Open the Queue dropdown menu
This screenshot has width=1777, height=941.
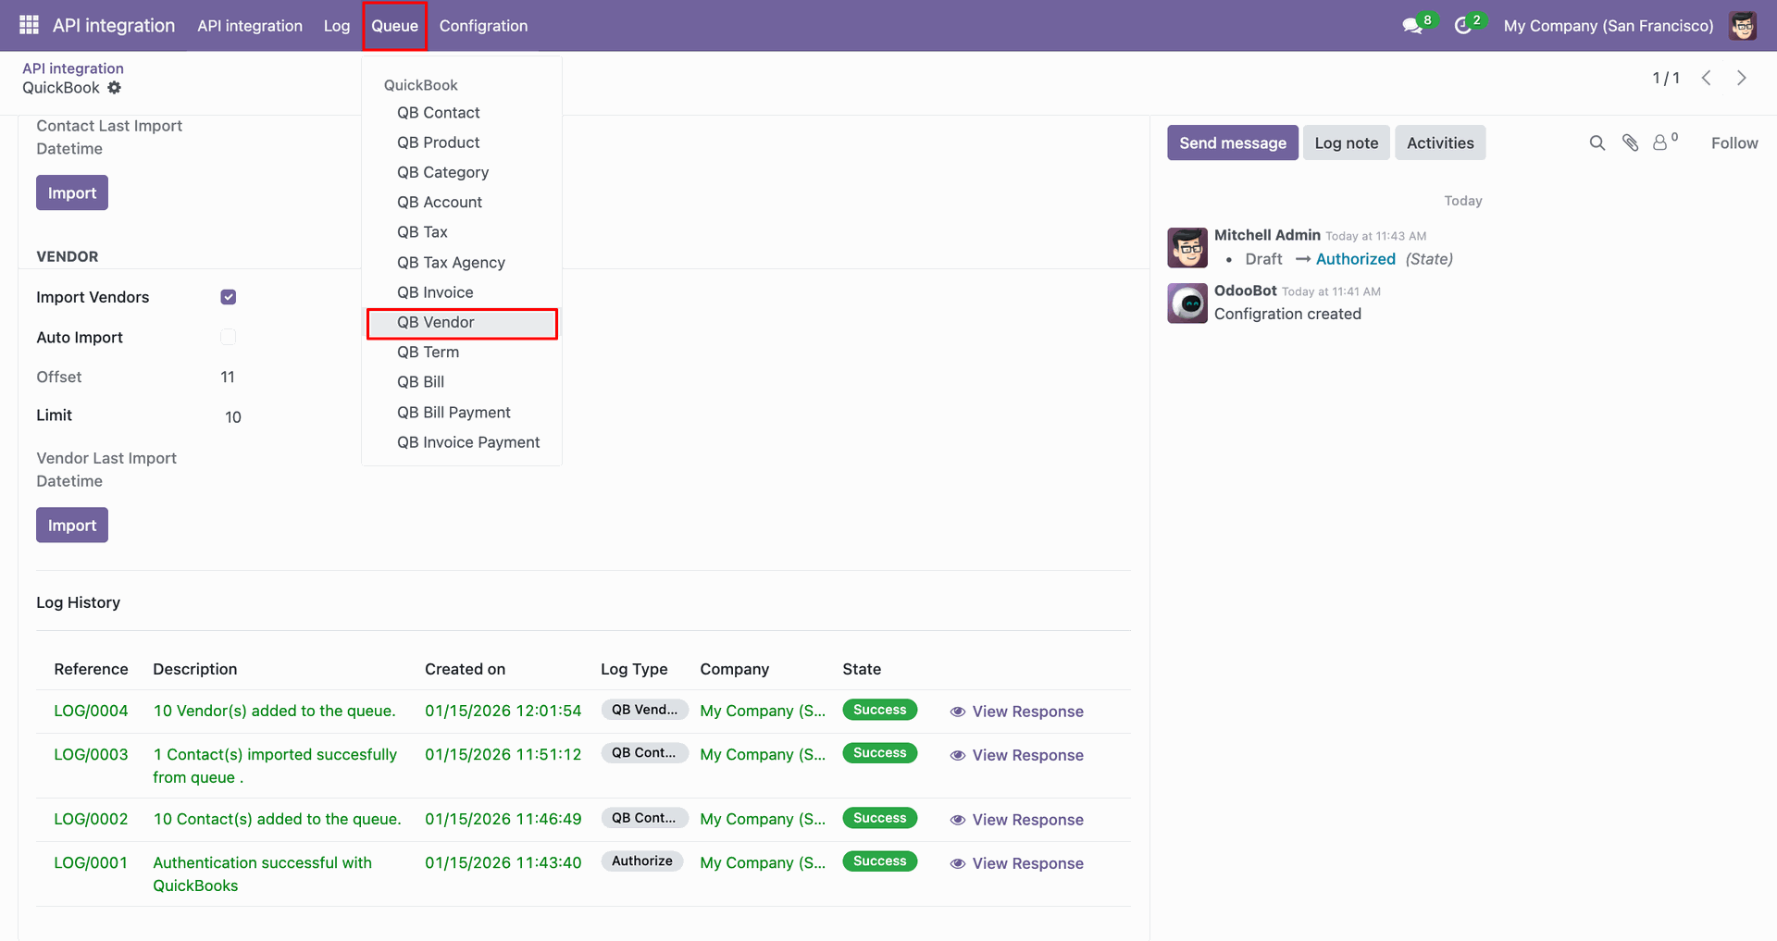click(394, 26)
